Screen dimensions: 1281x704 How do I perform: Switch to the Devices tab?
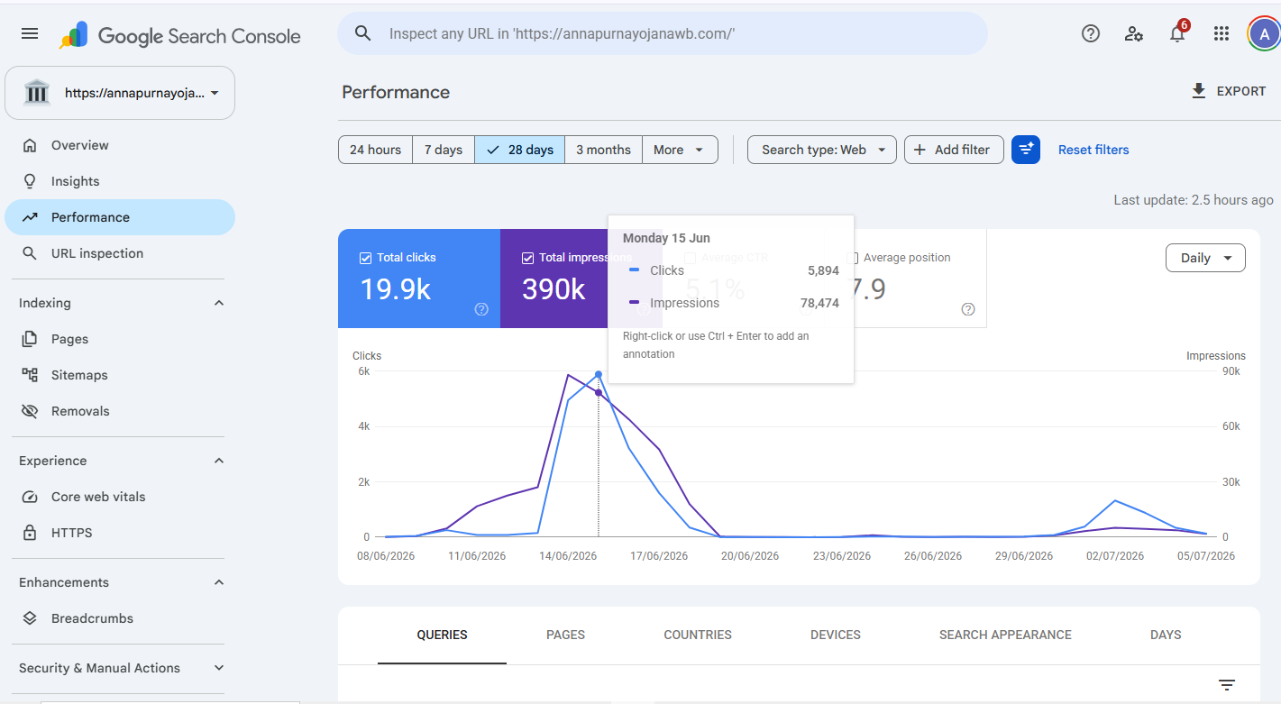[836, 635]
